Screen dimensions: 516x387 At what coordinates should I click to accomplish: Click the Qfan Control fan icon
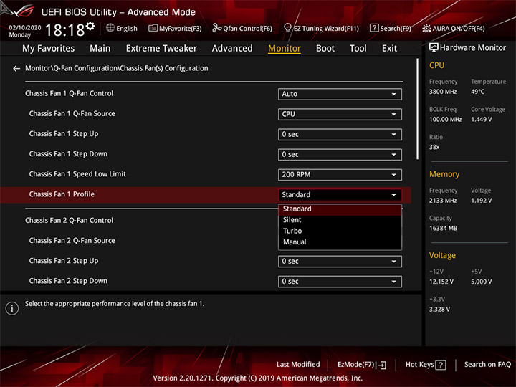216,28
